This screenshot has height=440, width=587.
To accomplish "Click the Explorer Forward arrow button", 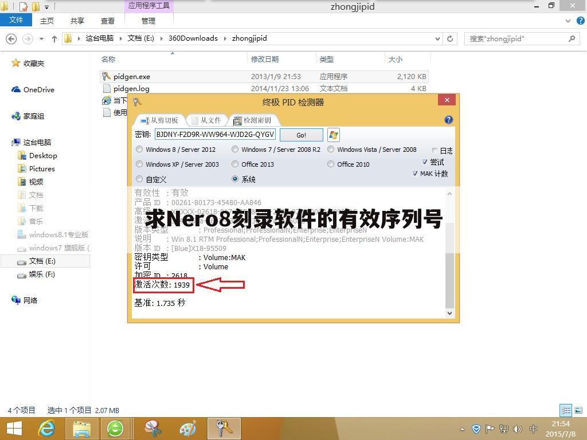I will pyautogui.click(x=28, y=38).
